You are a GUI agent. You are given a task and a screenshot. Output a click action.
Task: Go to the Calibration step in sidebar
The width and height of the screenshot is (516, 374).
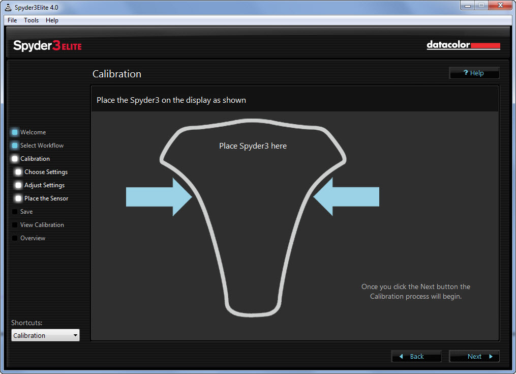[35, 159]
